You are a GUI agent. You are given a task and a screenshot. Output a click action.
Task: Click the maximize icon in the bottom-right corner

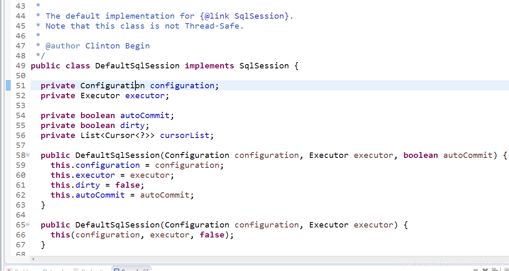click(485, 269)
